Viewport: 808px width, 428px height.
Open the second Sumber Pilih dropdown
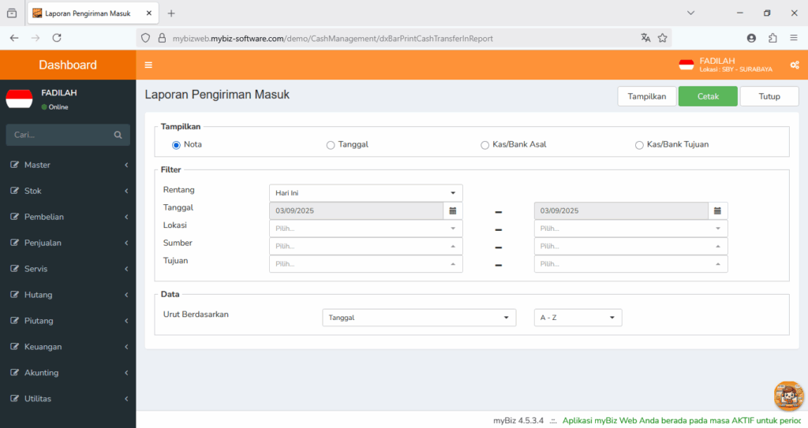pos(630,246)
